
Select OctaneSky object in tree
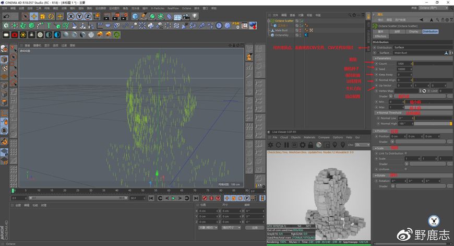click(x=281, y=35)
